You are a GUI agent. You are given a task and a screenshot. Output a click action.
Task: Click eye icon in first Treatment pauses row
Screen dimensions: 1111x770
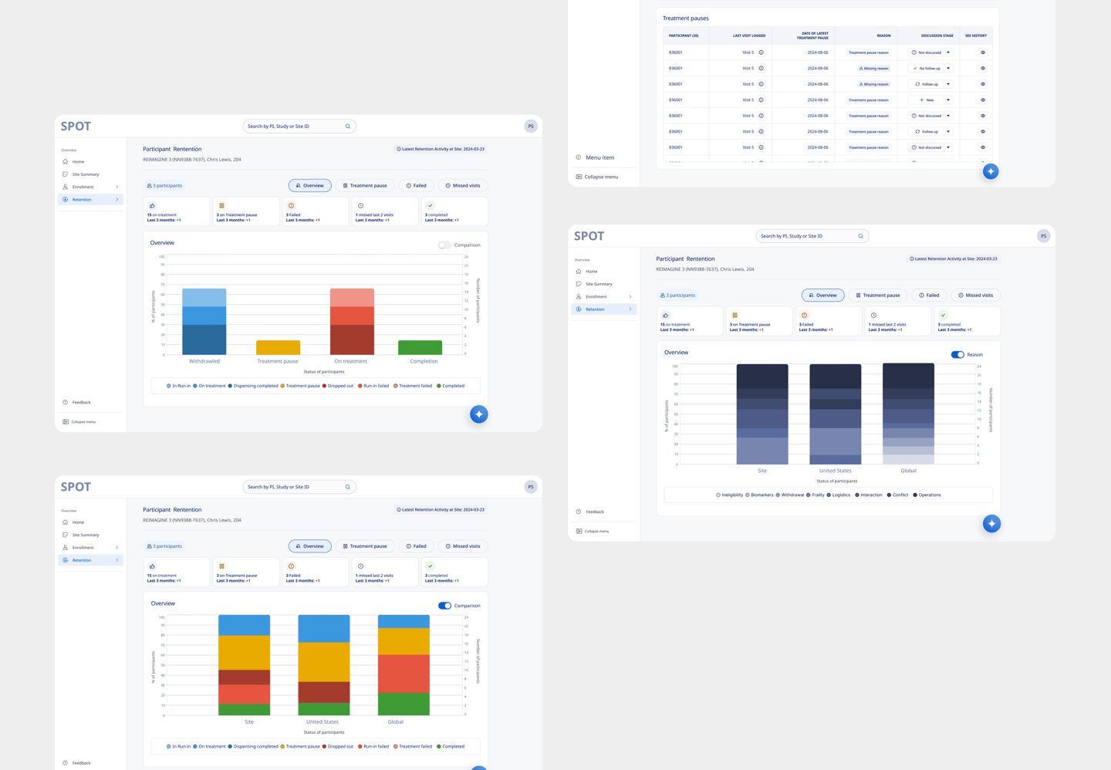click(982, 52)
